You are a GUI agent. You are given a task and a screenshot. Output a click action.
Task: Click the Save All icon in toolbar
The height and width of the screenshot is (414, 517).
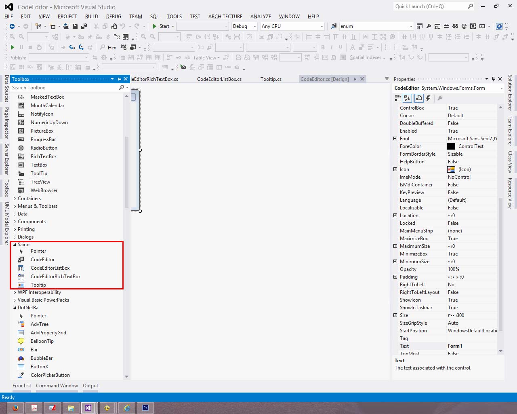click(84, 26)
